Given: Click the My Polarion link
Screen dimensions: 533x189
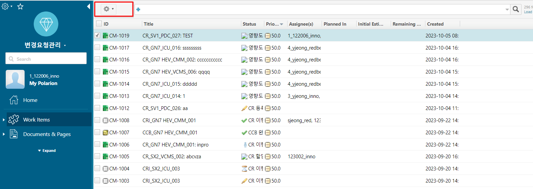Looking at the screenshot, I should point(43,83).
